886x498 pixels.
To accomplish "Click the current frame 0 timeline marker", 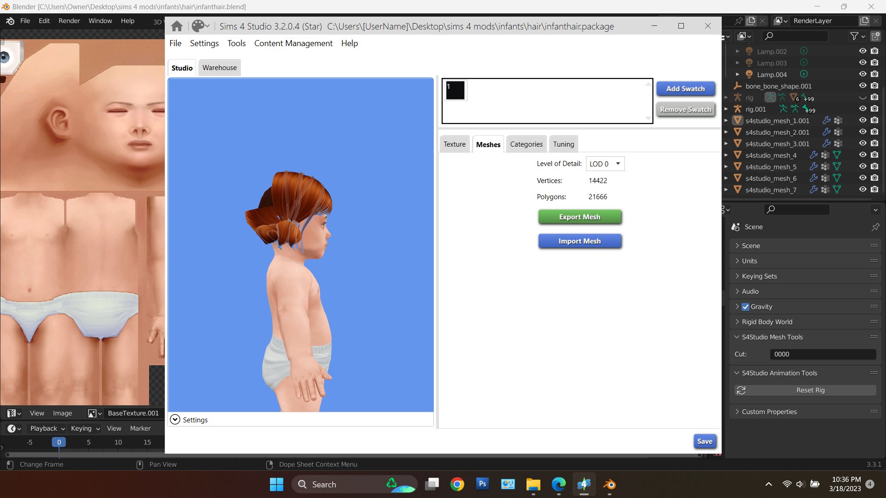I will [59, 442].
